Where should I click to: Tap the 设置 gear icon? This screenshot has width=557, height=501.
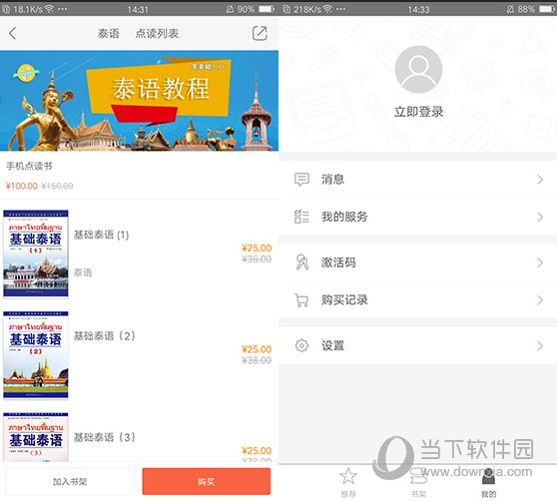(301, 345)
